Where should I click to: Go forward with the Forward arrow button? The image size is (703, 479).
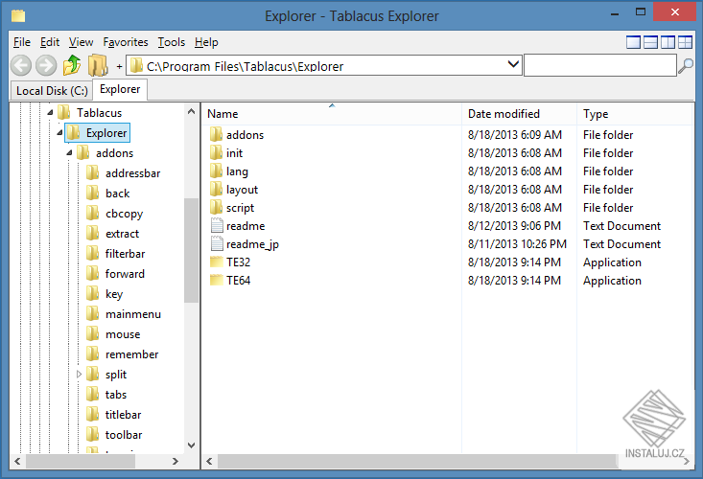coord(46,66)
